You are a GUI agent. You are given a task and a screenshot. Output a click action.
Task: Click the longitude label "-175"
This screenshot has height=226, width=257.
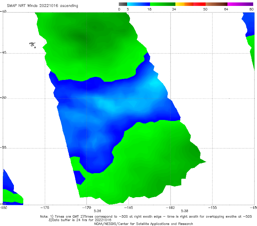point(45,208)
